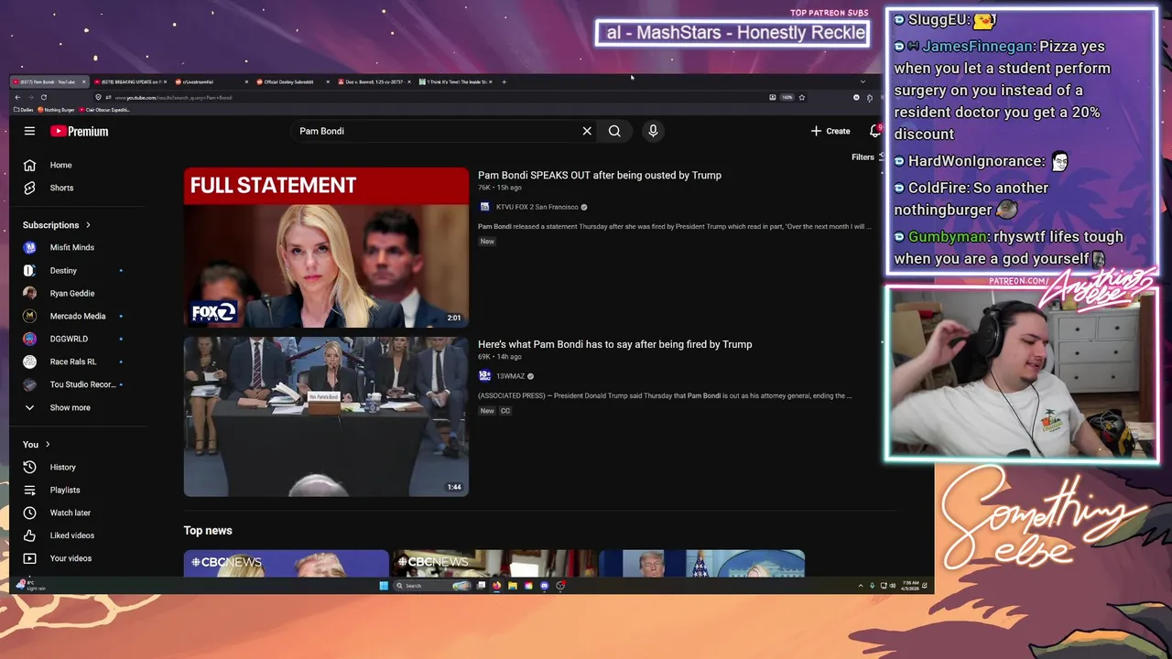Open the notifications bell

tap(875, 131)
